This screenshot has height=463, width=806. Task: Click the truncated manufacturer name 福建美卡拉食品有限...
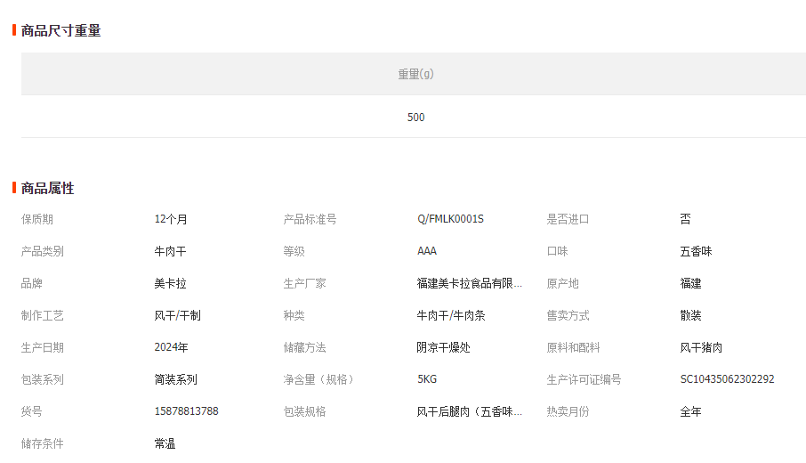[469, 284]
